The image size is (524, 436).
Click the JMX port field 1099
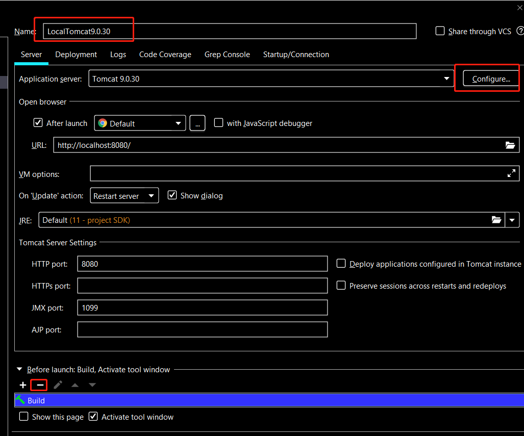click(x=202, y=307)
